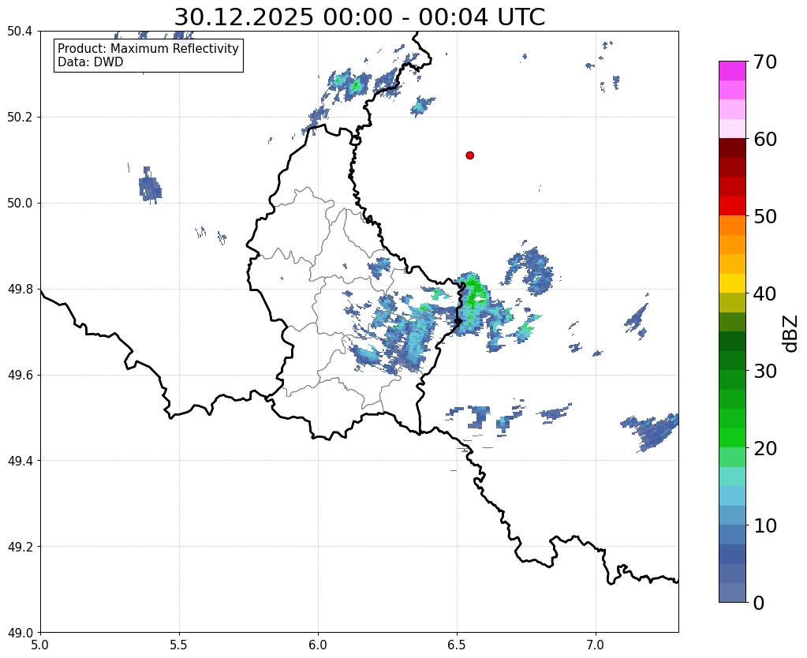Click the 30 tick label on the colorbar

(x=765, y=370)
